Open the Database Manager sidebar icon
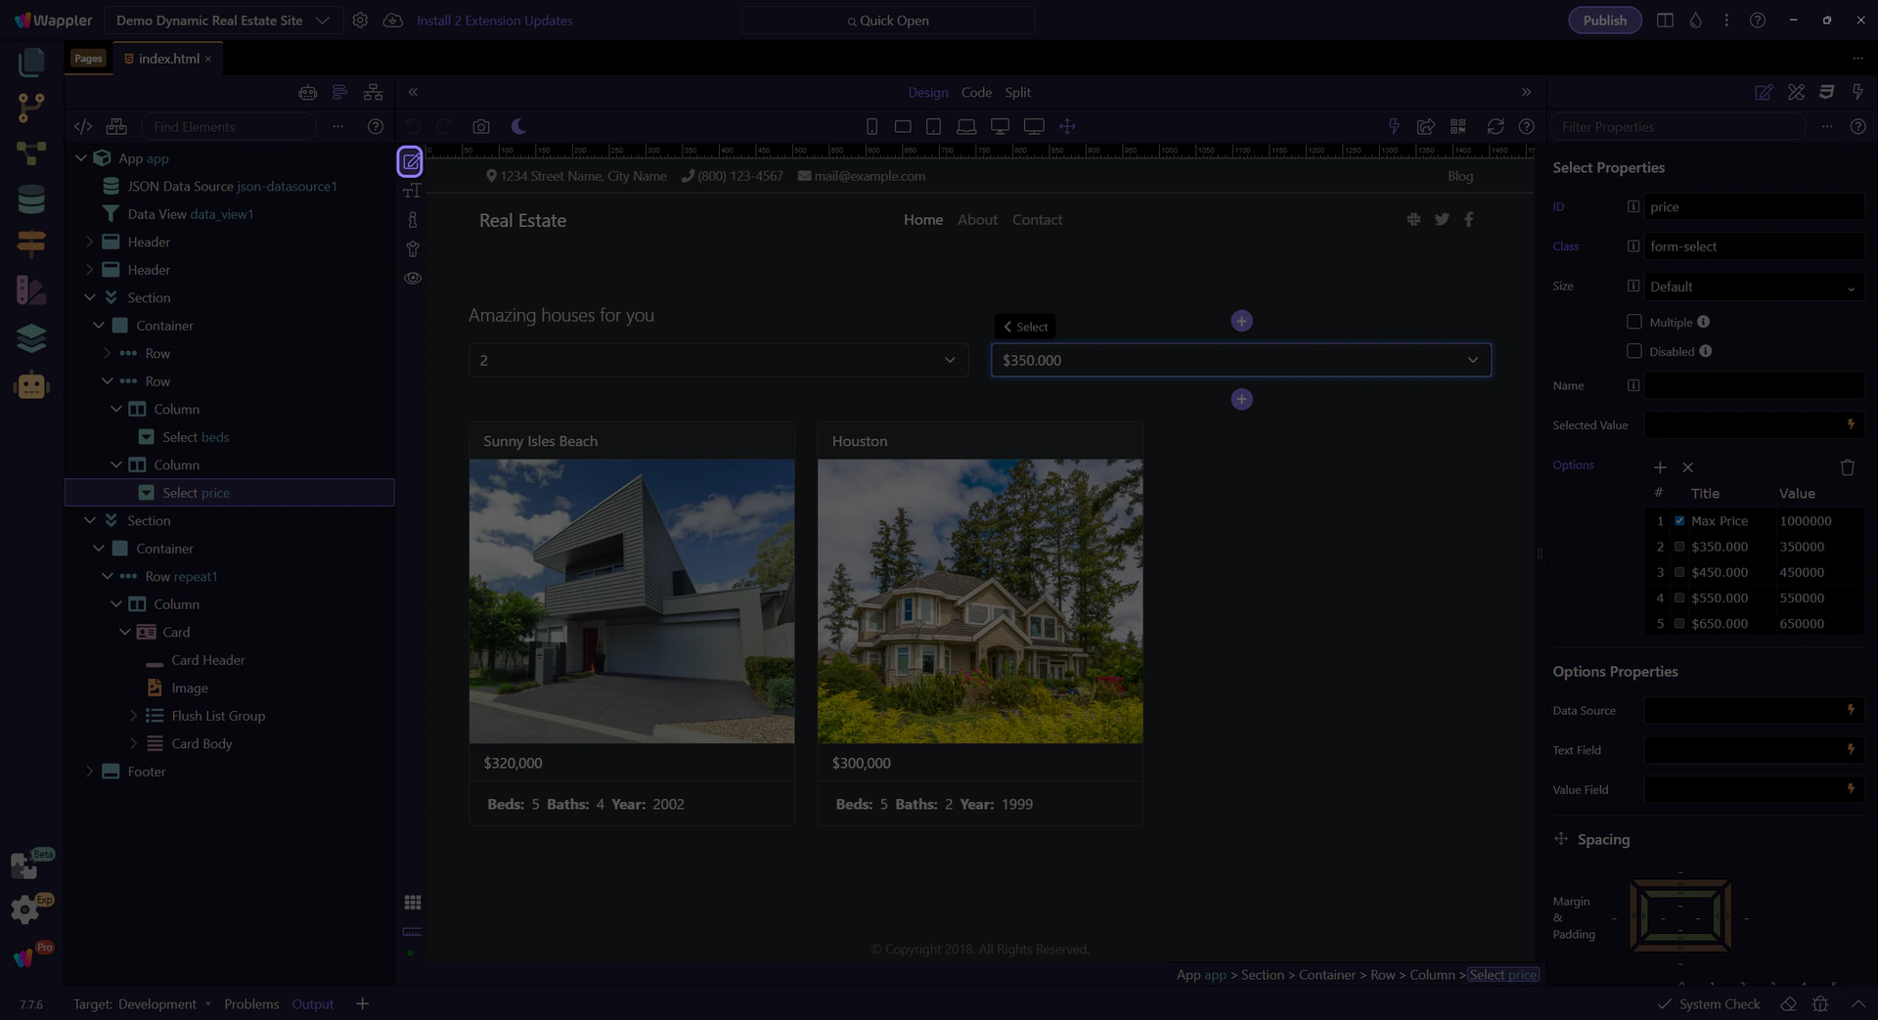The image size is (1878, 1020). [31, 200]
